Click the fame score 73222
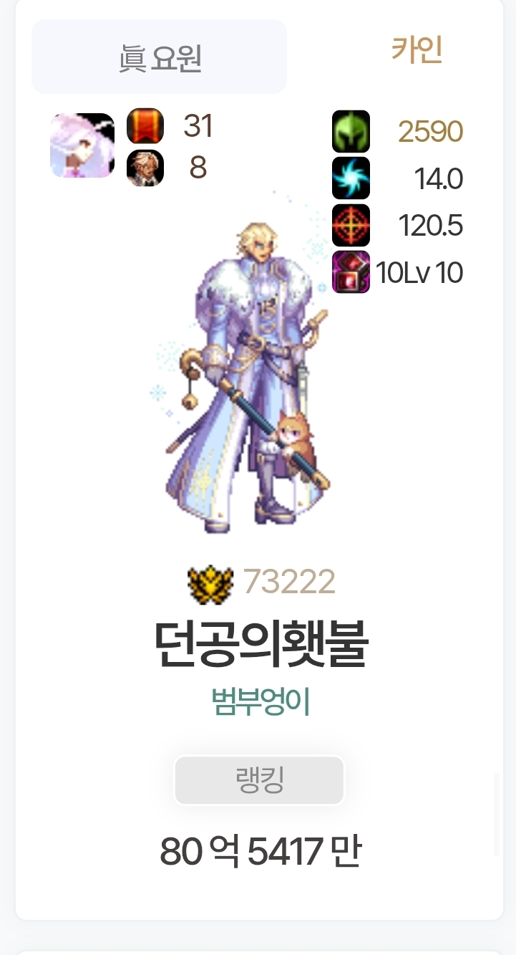 click(289, 582)
